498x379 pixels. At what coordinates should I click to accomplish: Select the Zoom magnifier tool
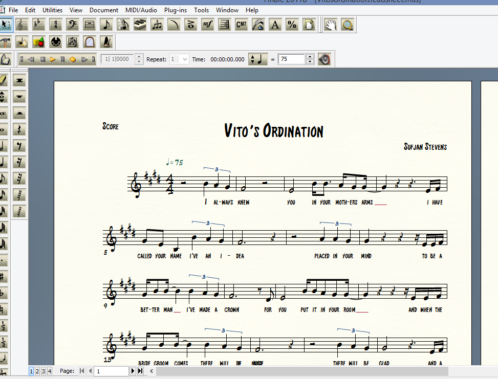click(348, 24)
